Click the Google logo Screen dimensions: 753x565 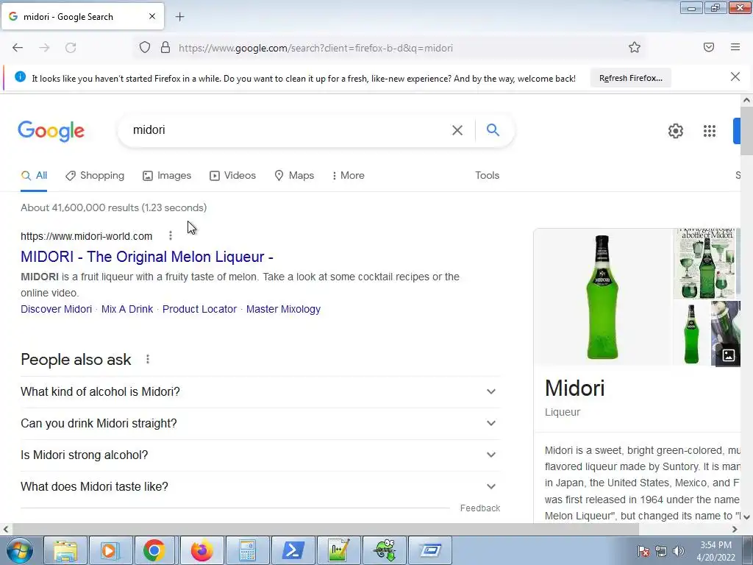(51, 131)
